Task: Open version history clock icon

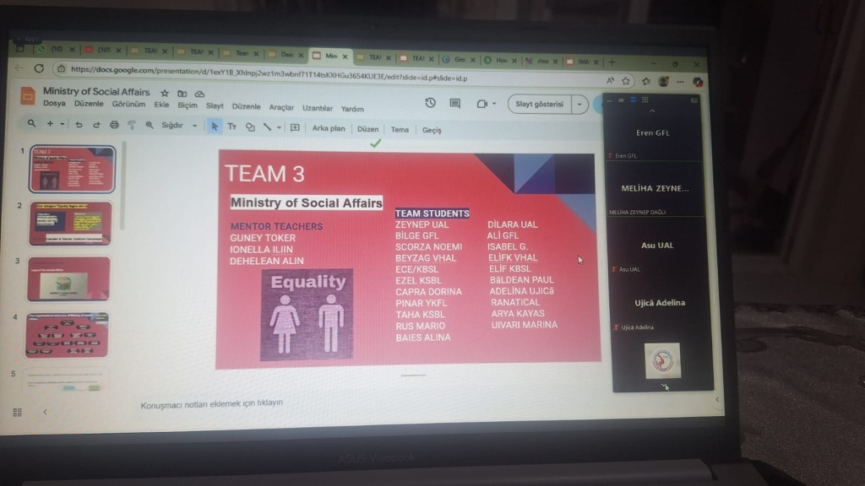Action: [430, 102]
